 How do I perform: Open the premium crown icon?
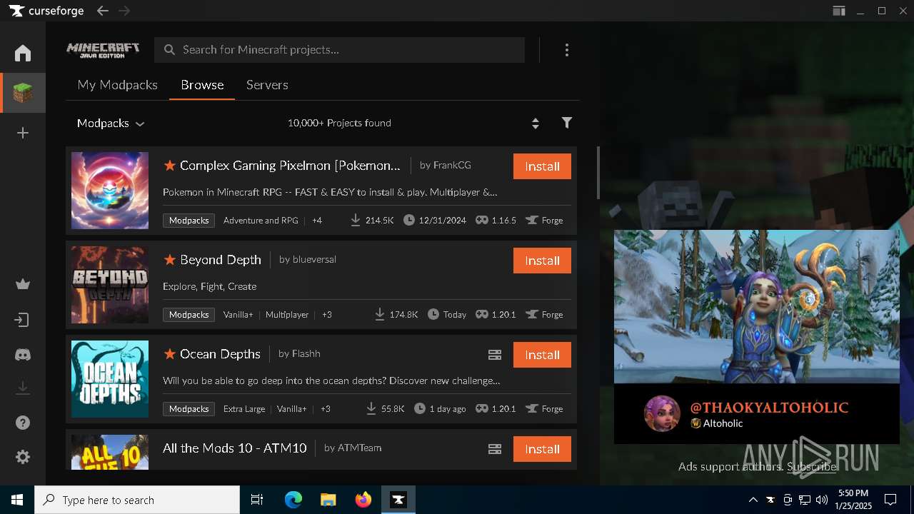pos(23,284)
